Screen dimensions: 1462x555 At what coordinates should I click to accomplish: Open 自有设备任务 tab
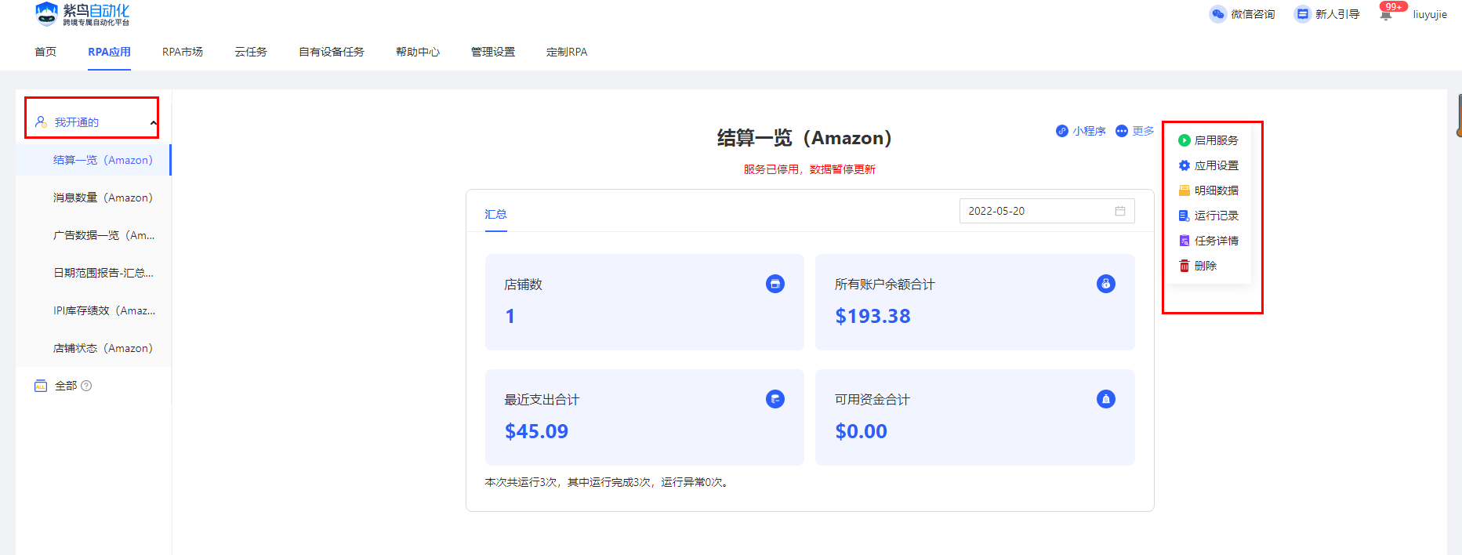coord(332,52)
